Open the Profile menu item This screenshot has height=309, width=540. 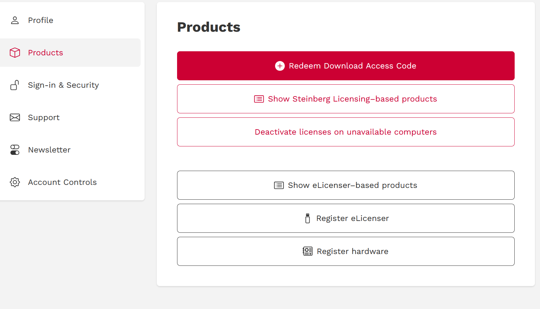click(x=41, y=20)
